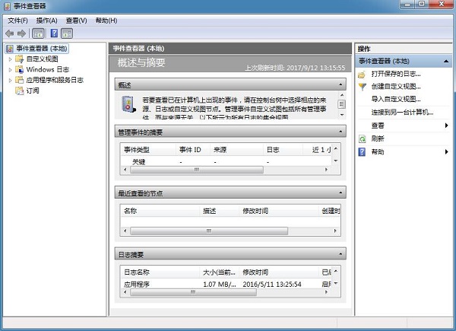The height and width of the screenshot is (331, 456).
Task: Click the 帮助 action entry
Action: pos(378,151)
